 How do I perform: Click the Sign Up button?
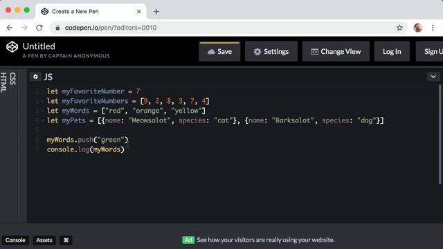(x=429, y=51)
